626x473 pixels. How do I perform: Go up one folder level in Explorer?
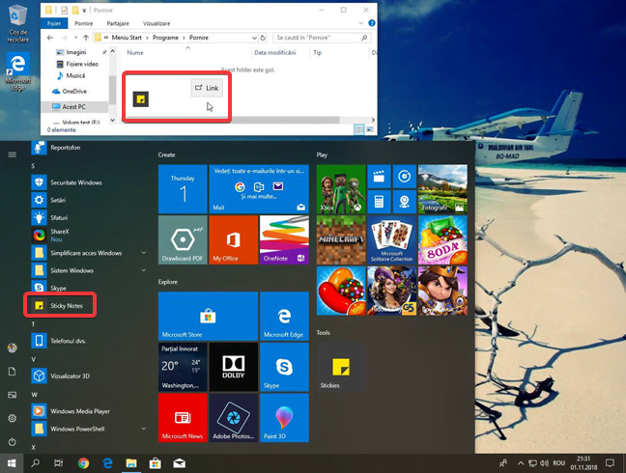86,38
